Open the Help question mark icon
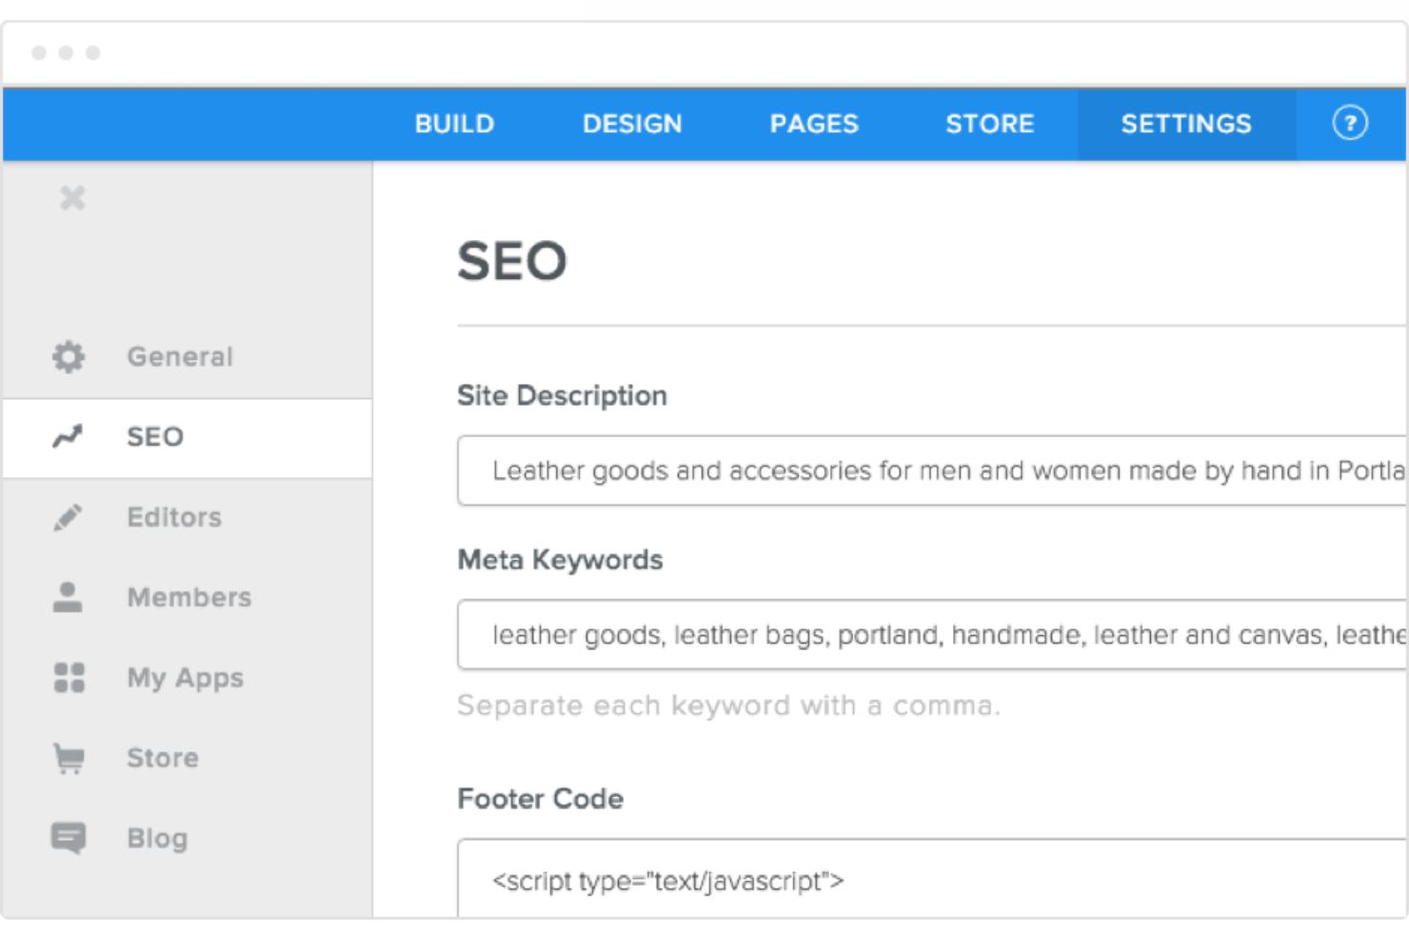 click(x=1350, y=123)
